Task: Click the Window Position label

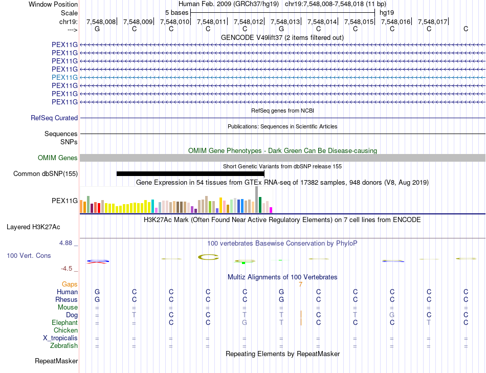Action: tap(53, 4)
